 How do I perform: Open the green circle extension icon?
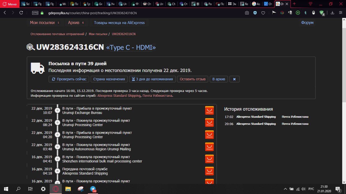tap(298, 12)
